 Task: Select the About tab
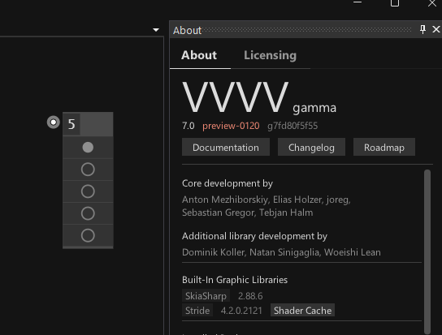coord(199,55)
